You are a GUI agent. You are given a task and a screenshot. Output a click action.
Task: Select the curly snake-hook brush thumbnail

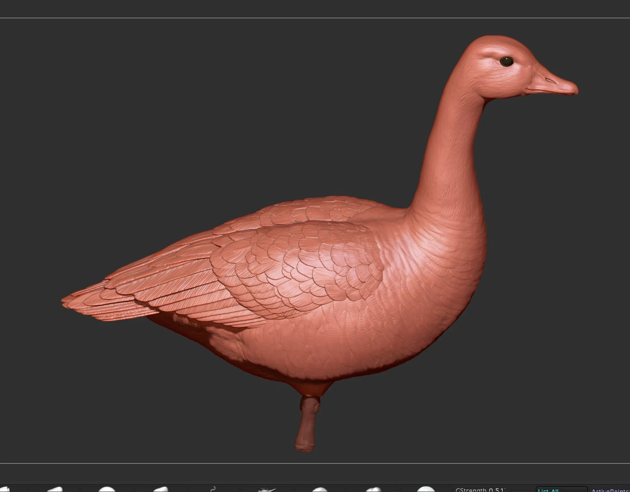coord(213,489)
